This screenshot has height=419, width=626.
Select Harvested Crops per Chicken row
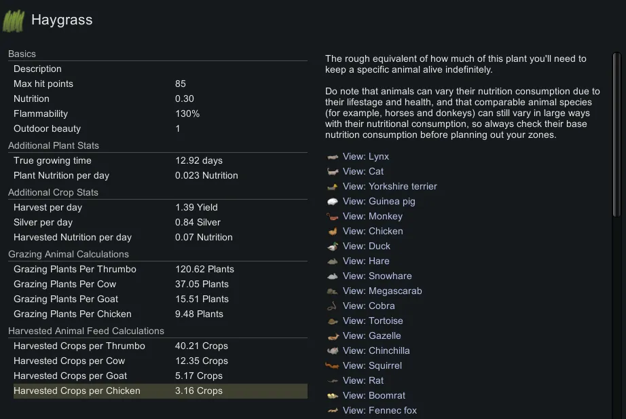pyautogui.click(x=160, y=391)
